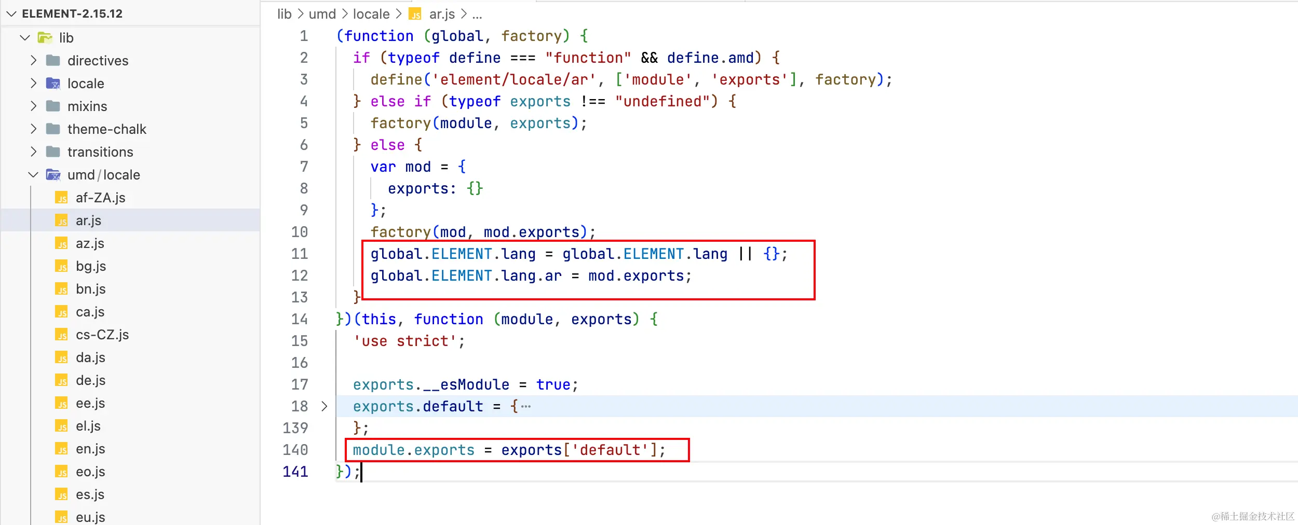This screenshot has height=525, width=1298.
Task: Expand the theme-chalk folder chevron
Action: pyautogui.click(x=34, y=129)
